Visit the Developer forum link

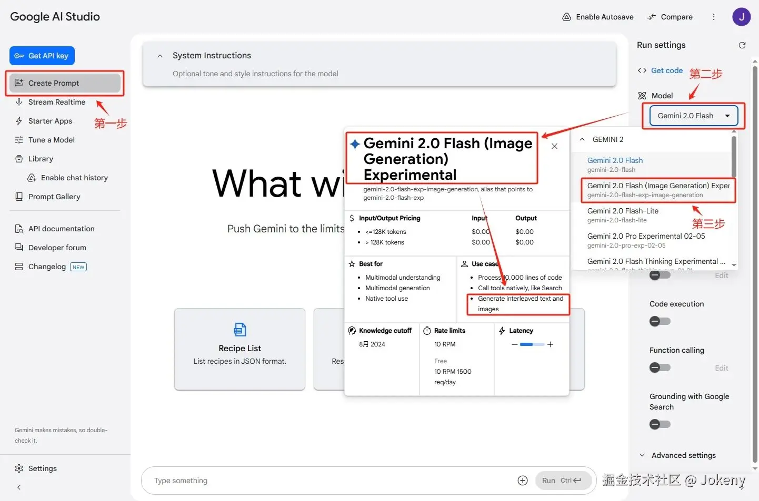[x=57, y=248]
